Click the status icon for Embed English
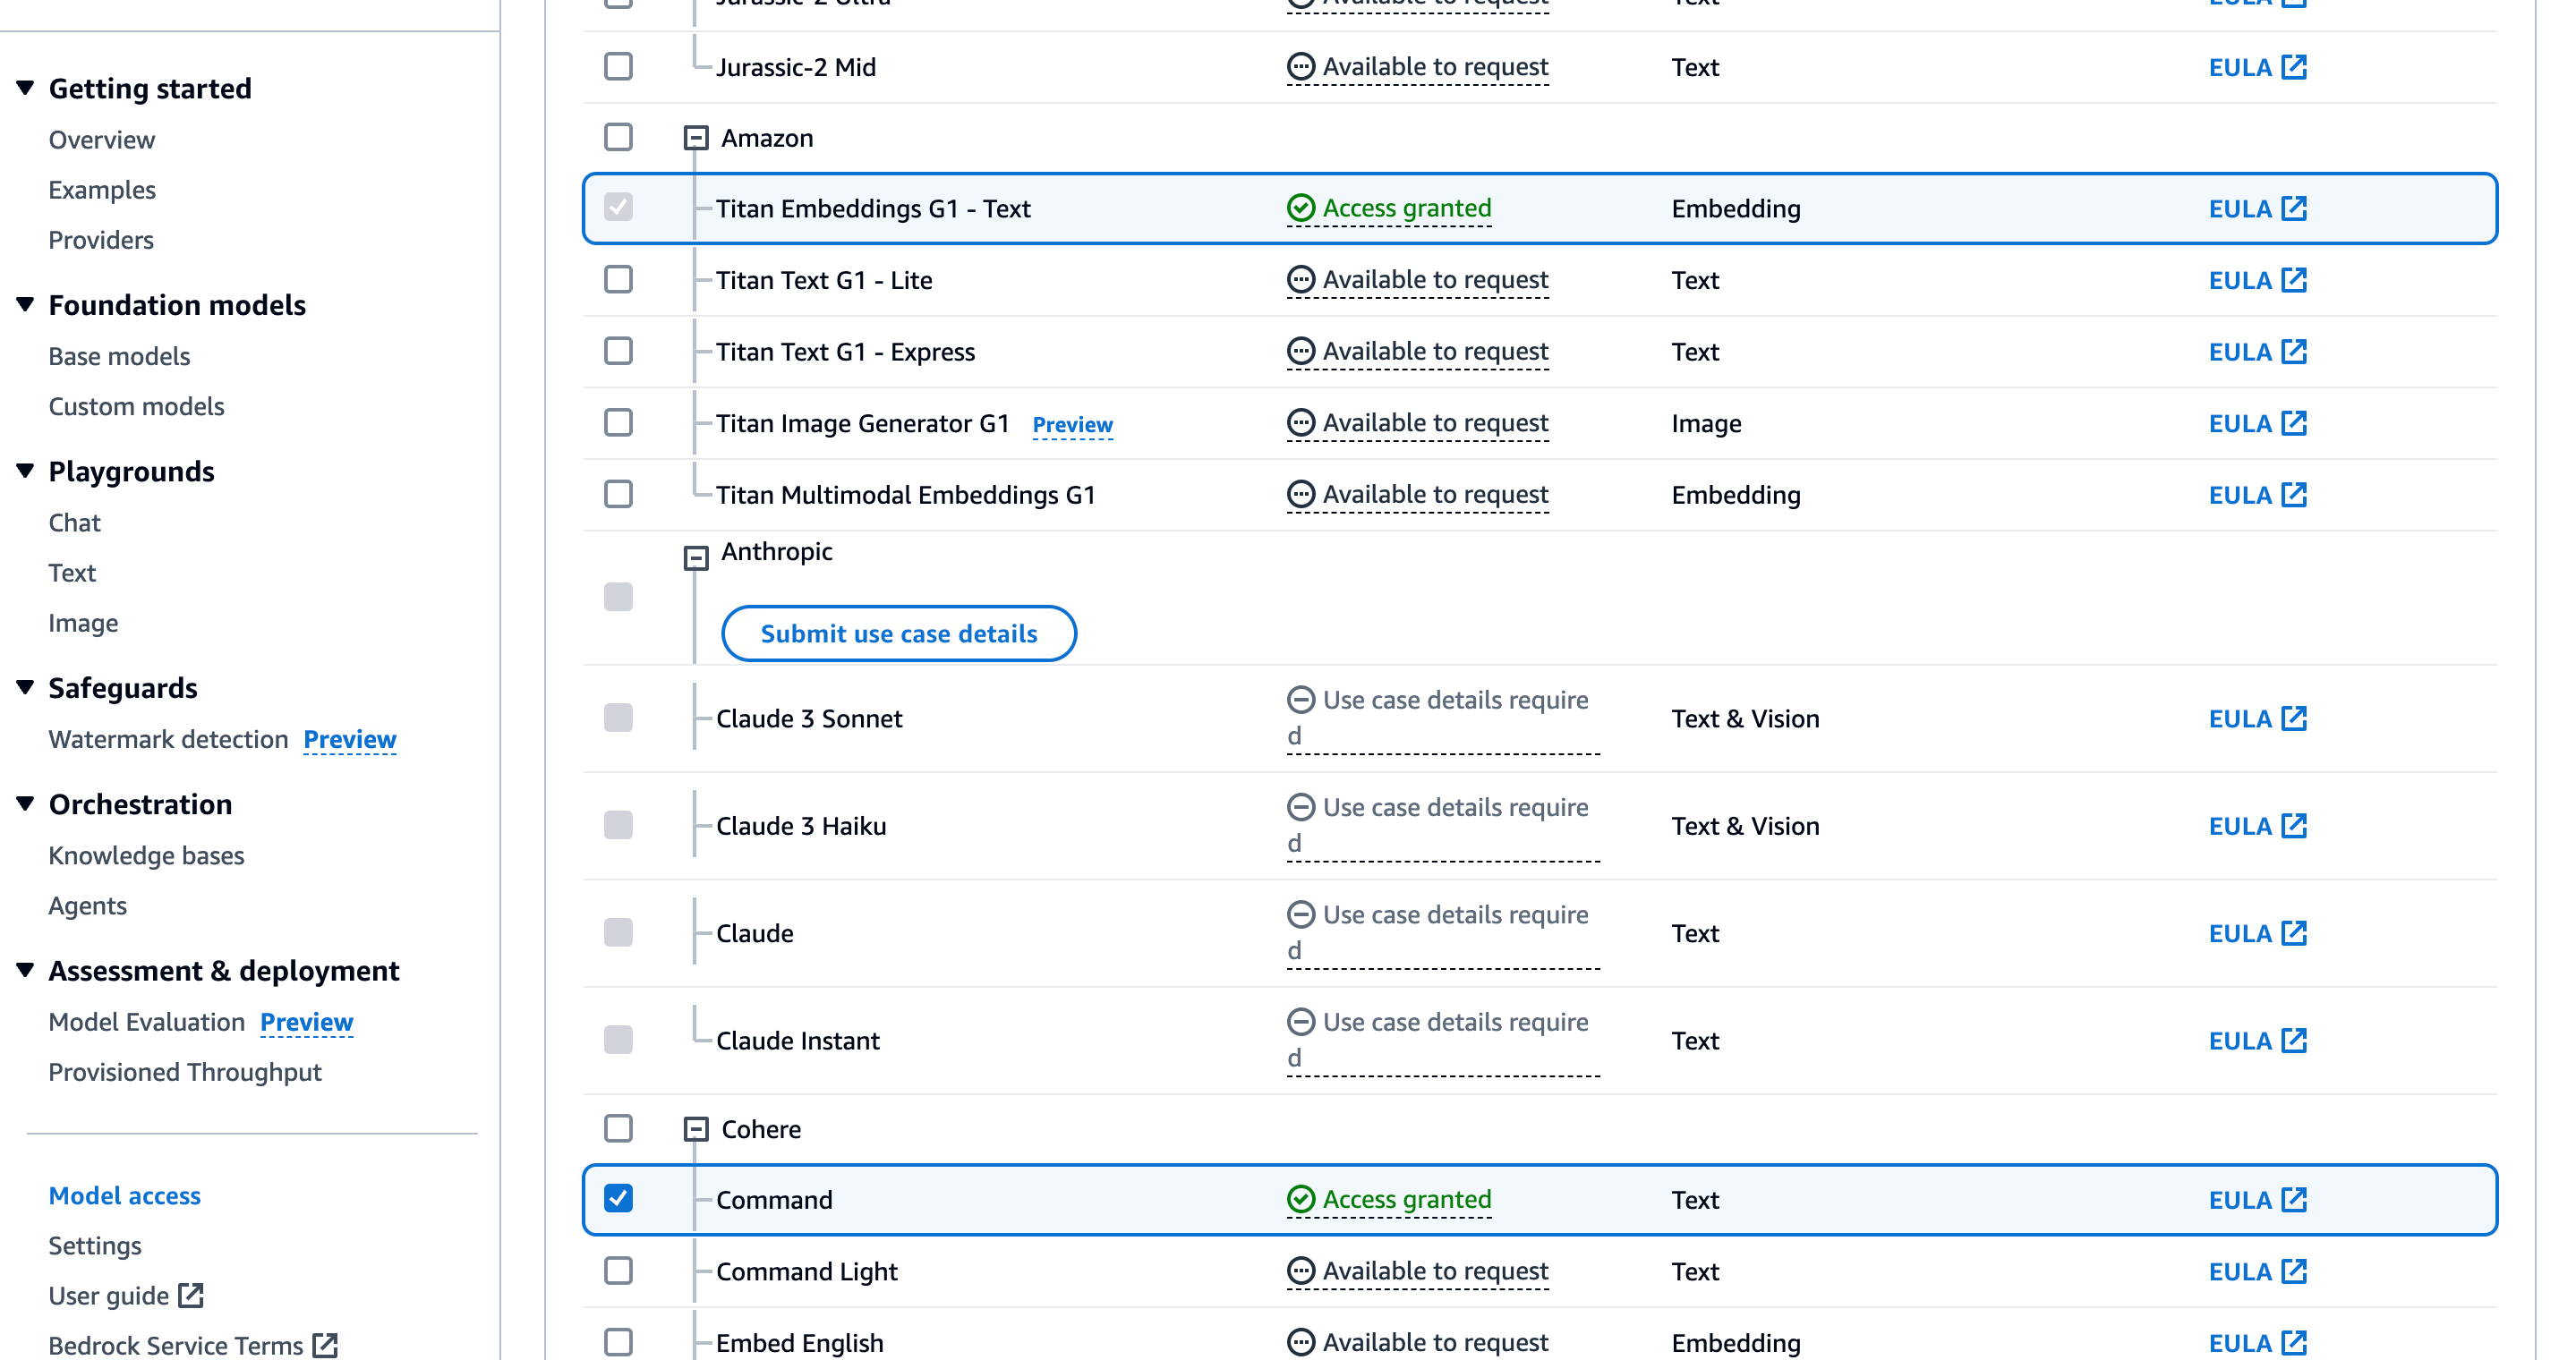The width and height of the screenshot is (2576, 1360). coord(1300,1342)
